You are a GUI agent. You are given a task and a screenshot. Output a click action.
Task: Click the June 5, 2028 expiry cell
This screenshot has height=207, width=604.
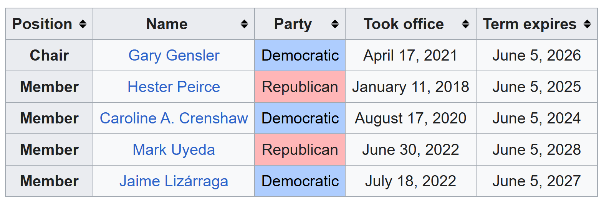click(537, 149)
